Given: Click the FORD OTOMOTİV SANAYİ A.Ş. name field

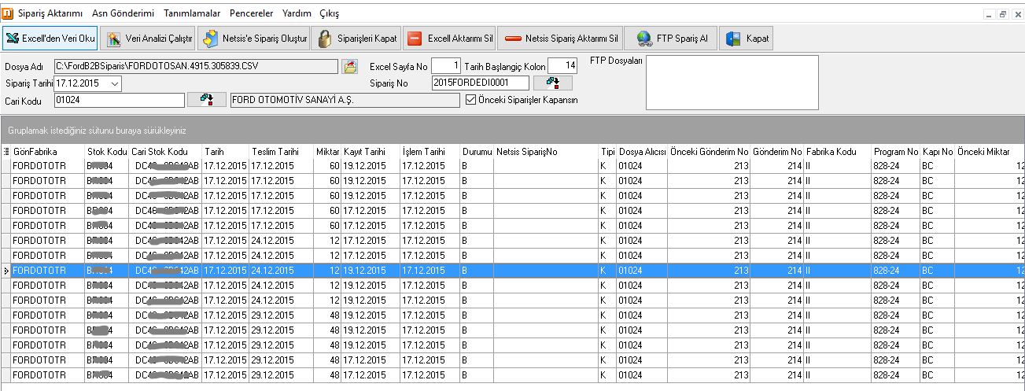Looking at the screenshot, I should pos(344,100).
